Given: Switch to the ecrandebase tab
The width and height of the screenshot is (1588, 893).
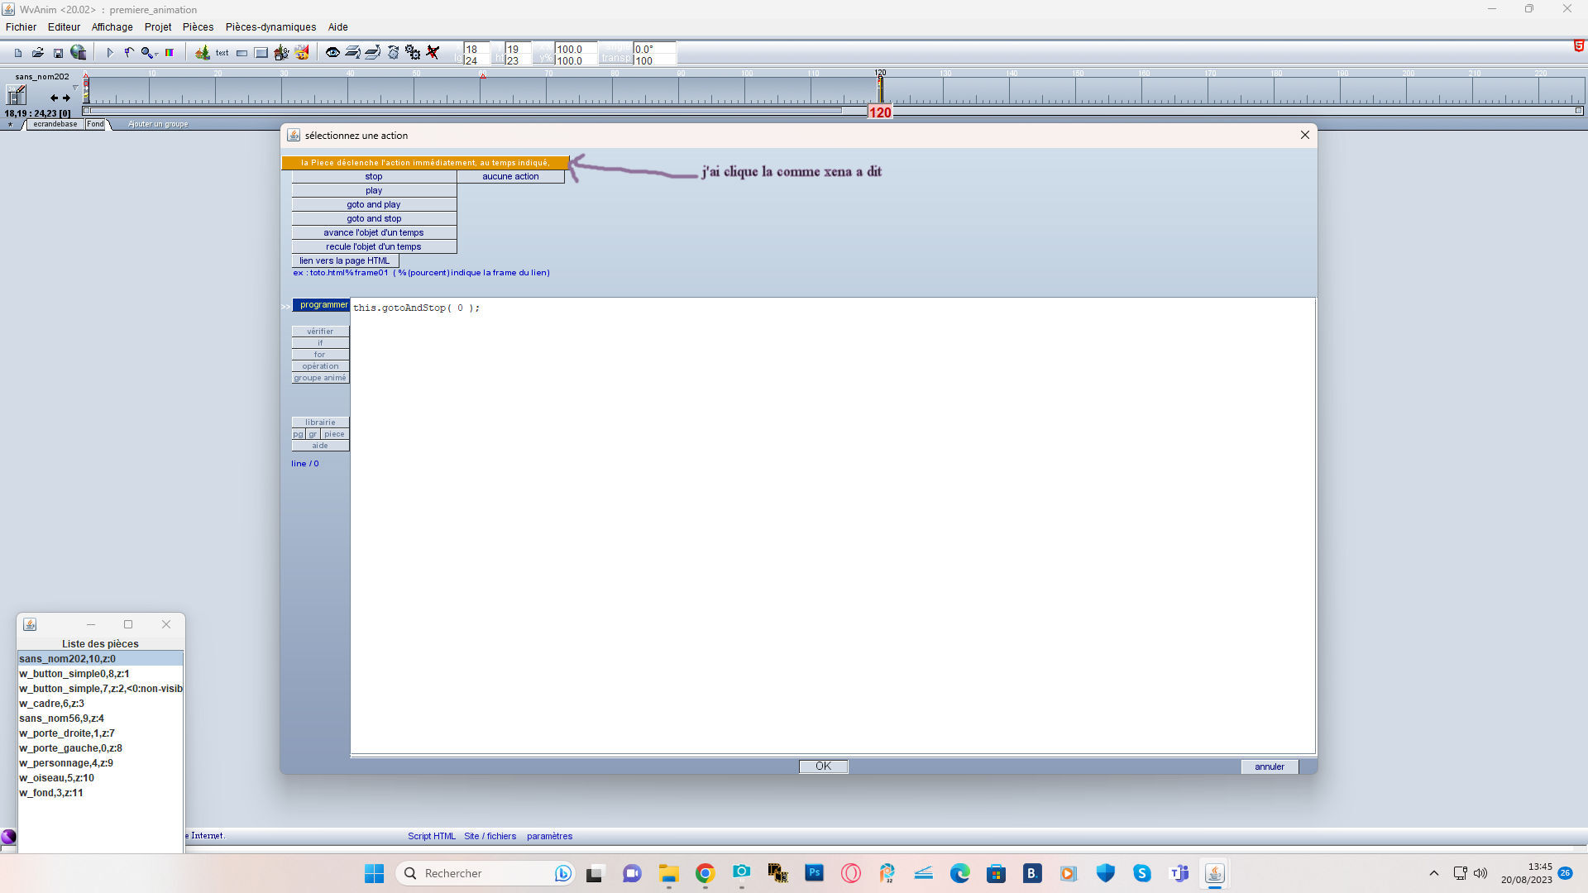Looking at the screenshot, I should [55, 125].
